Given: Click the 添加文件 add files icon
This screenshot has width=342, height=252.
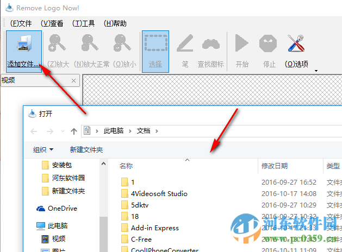Looking at the screenshot, I should point(24,52).
